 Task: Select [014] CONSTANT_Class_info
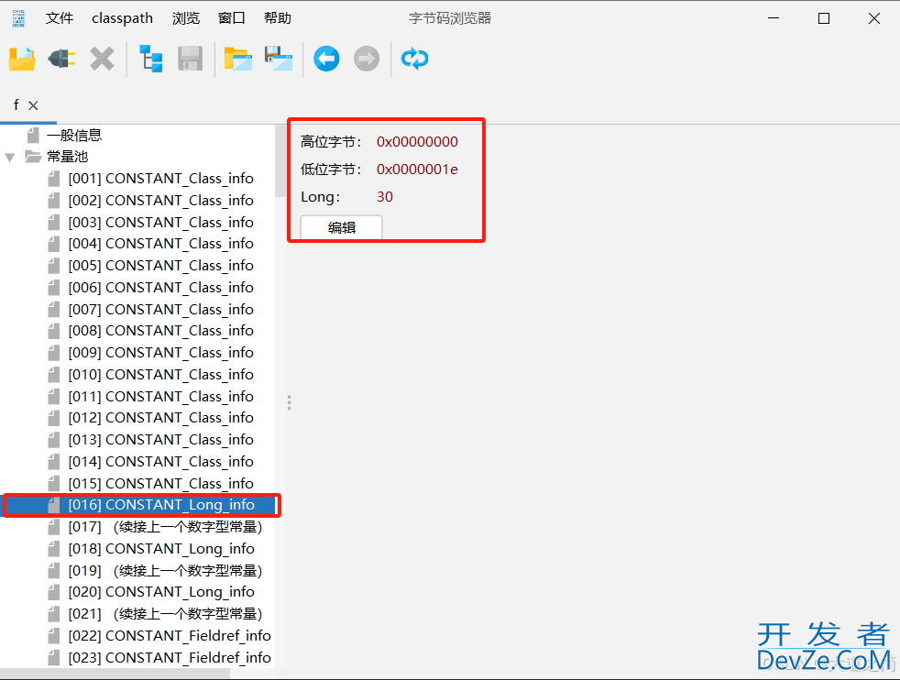pos(160,461)
